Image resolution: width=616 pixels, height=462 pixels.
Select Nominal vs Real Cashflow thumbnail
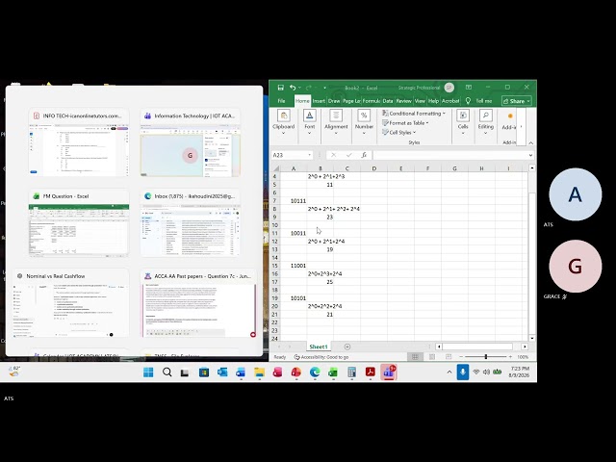click(71, 303)
